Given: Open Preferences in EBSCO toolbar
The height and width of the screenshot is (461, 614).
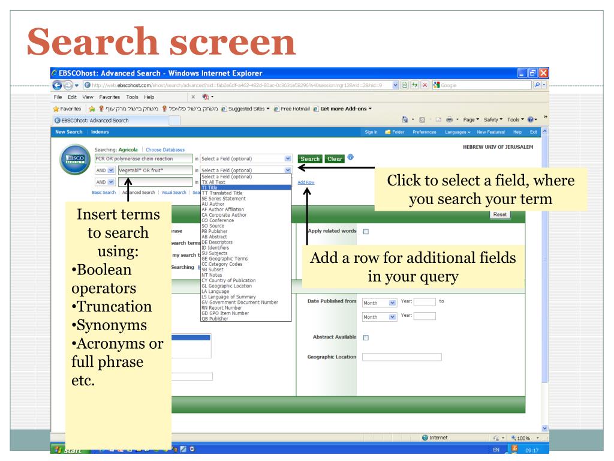Looking at the screenshot, I should coord(424,132).
